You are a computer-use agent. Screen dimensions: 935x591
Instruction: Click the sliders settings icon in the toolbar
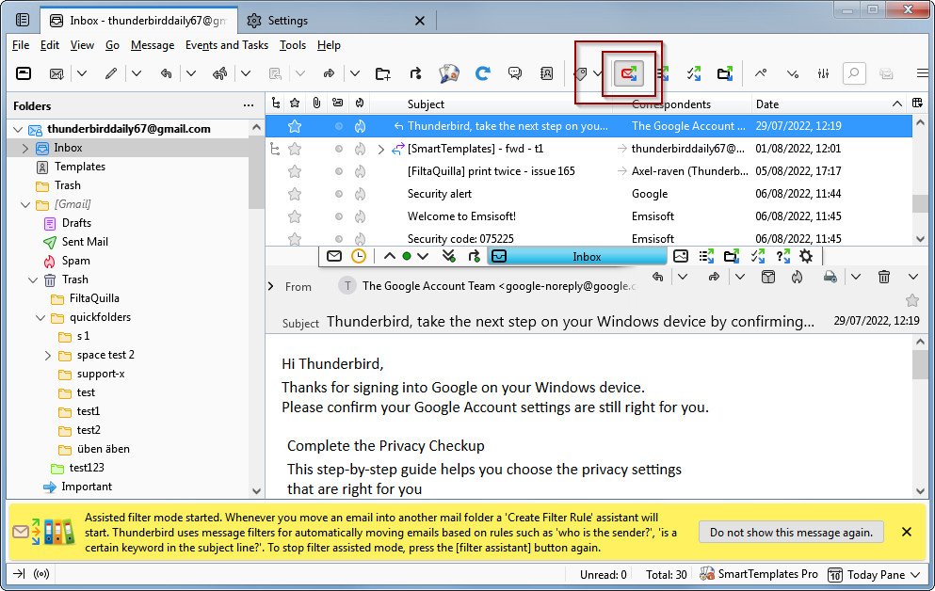coord(824,73)
